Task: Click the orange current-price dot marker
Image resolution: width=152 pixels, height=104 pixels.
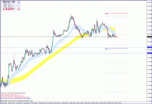Action: [117, 37]
